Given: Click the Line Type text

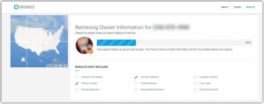Looking at the screenshot, I should [205, 83].
